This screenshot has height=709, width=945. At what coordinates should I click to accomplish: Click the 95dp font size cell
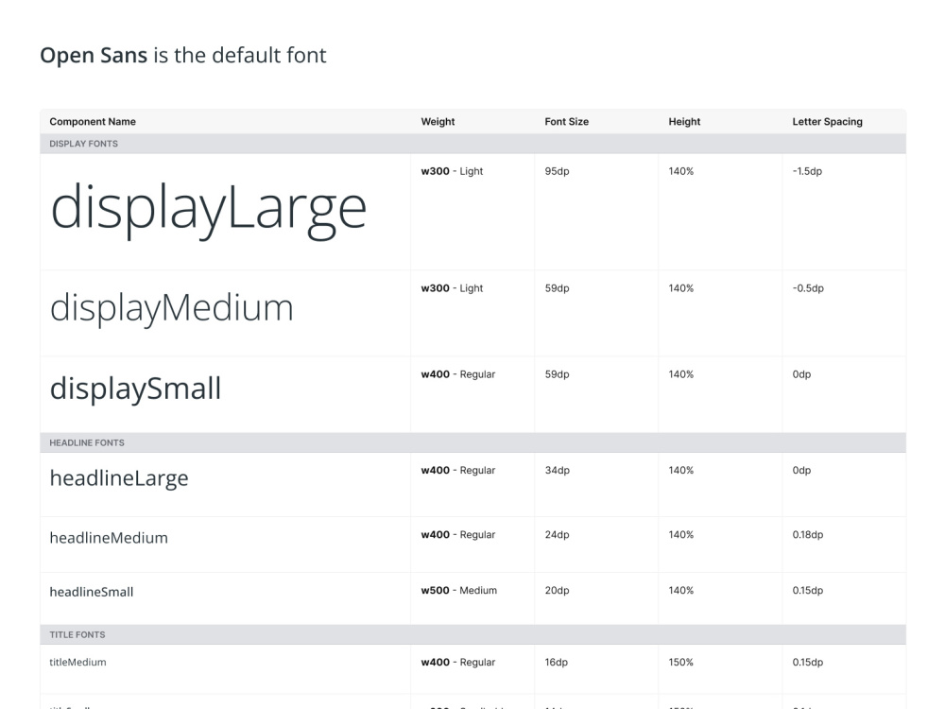557,171
